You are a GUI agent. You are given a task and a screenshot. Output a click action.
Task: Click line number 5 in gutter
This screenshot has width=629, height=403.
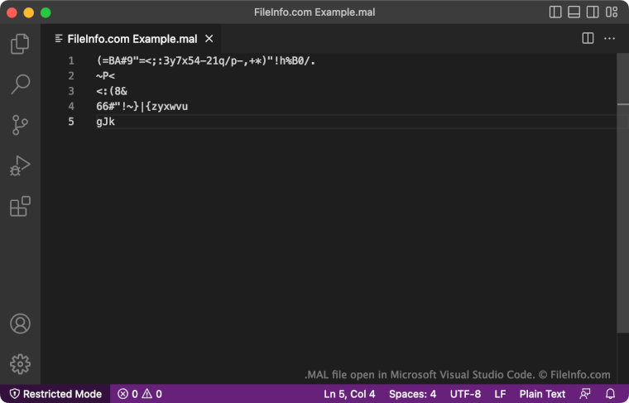pyautogui.click(x=71, y=122)
